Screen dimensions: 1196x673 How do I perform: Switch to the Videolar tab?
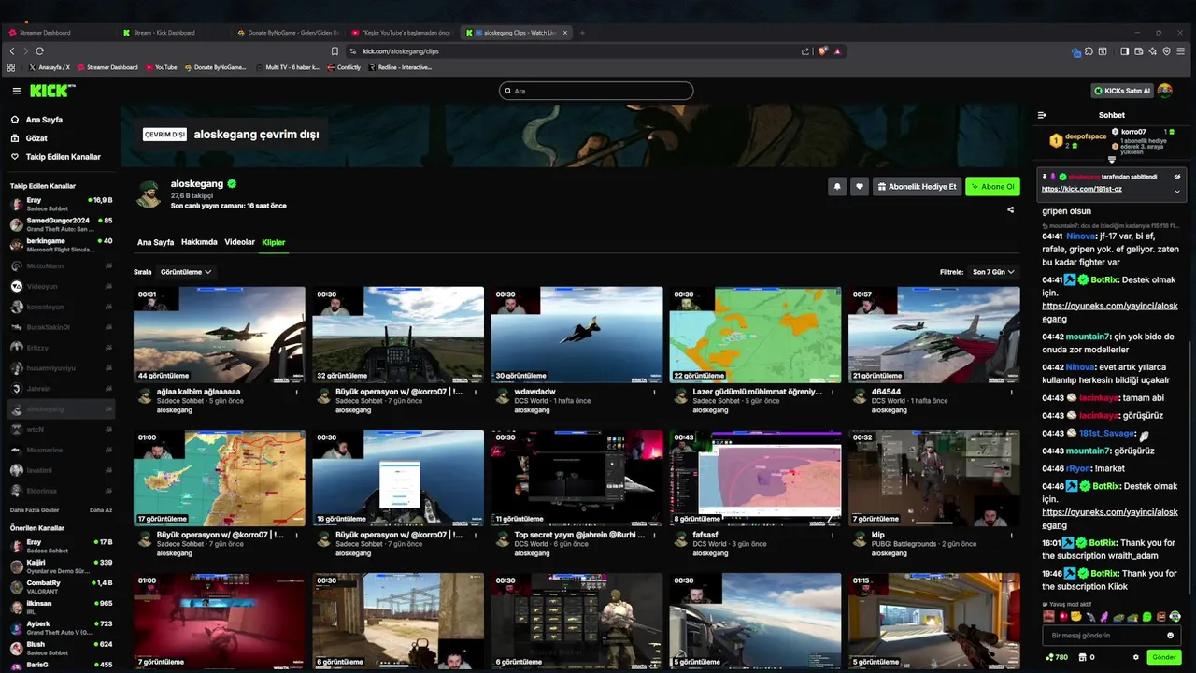[239, 242]
